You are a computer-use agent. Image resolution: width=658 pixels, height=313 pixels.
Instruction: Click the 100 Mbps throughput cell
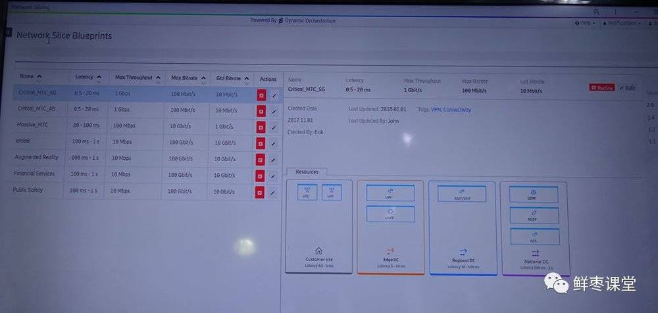click(x=124, y=126)
